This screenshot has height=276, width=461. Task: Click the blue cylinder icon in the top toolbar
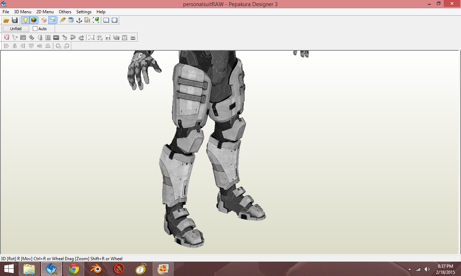click(71, 20)
